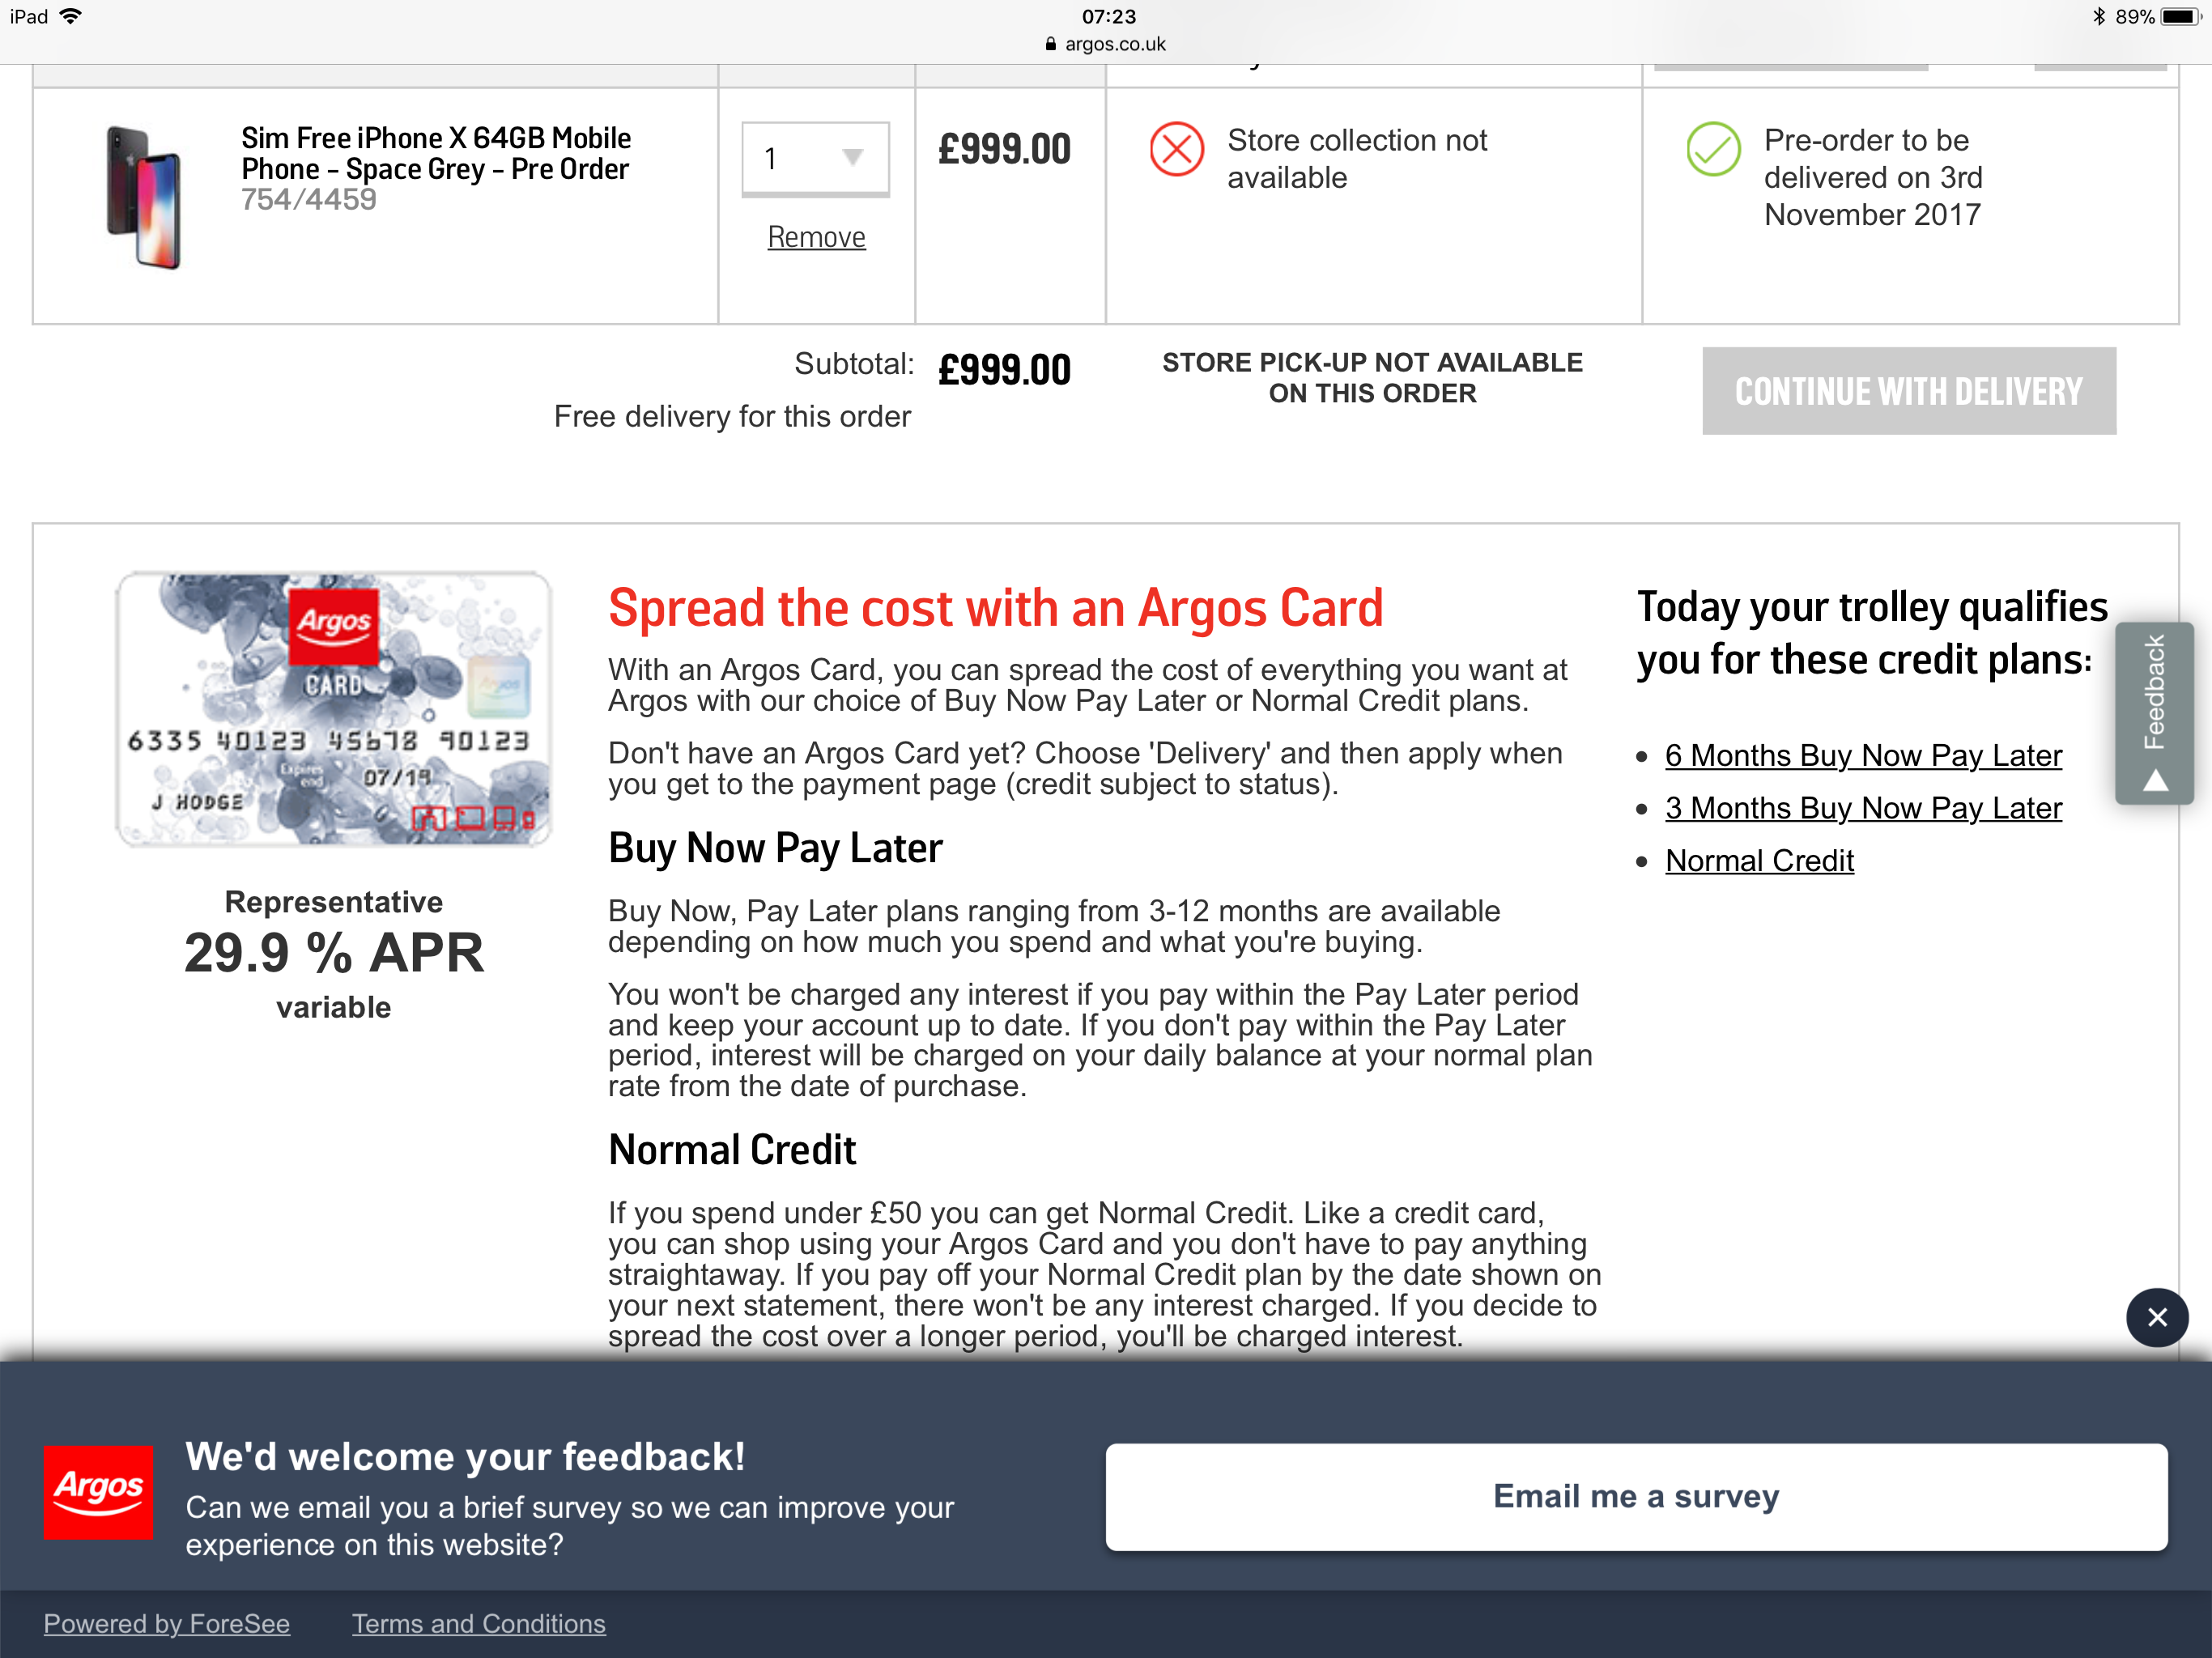Viewport: 2212px width, 1658px height.
Task: Dismiss the feedback banner with the X icon
Action: click(2157, 1317)
